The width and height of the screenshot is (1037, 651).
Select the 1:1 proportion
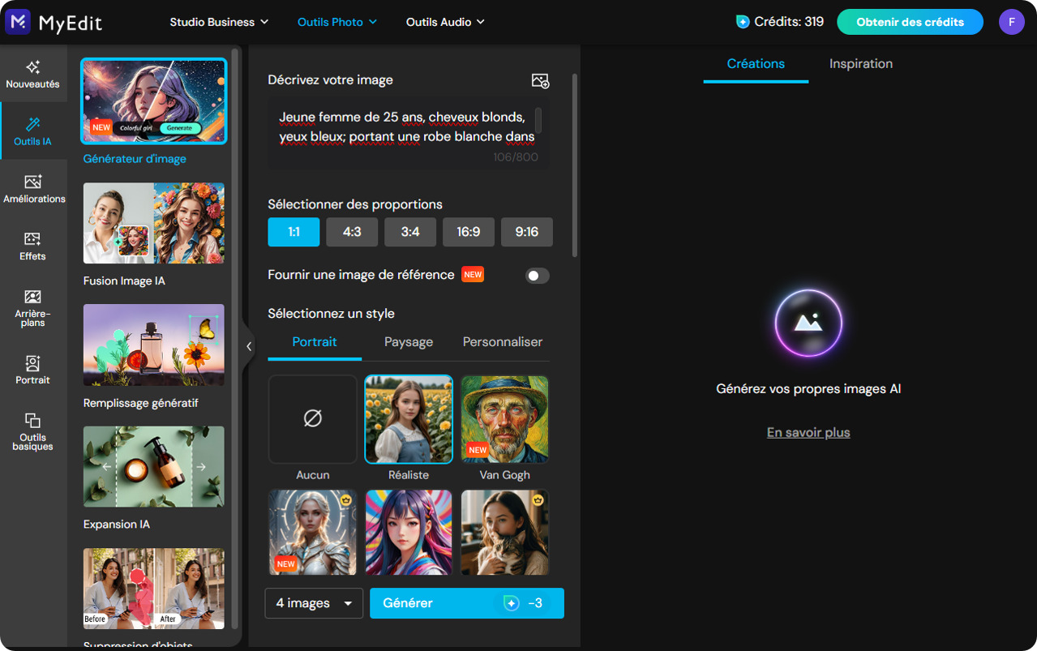pos(294,232)
